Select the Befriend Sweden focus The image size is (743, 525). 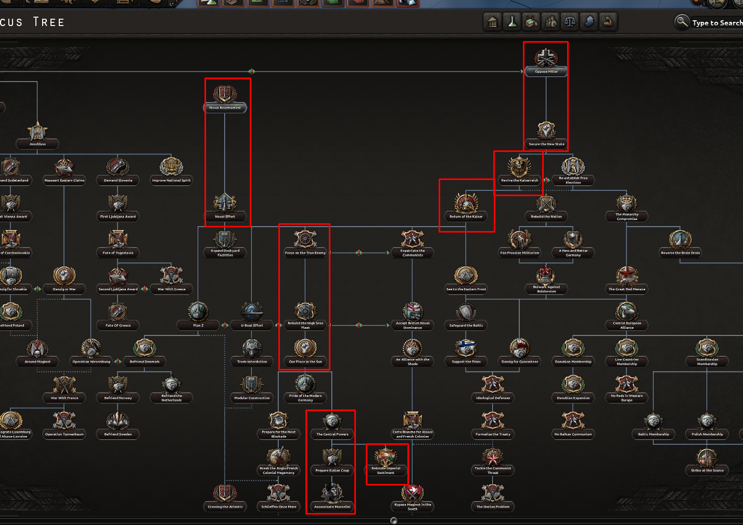(118, 425)
